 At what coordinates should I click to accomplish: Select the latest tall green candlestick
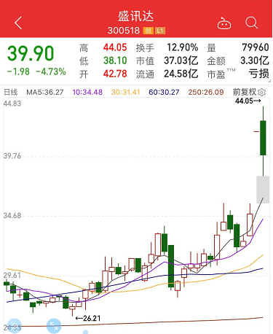tap(263, 138)
